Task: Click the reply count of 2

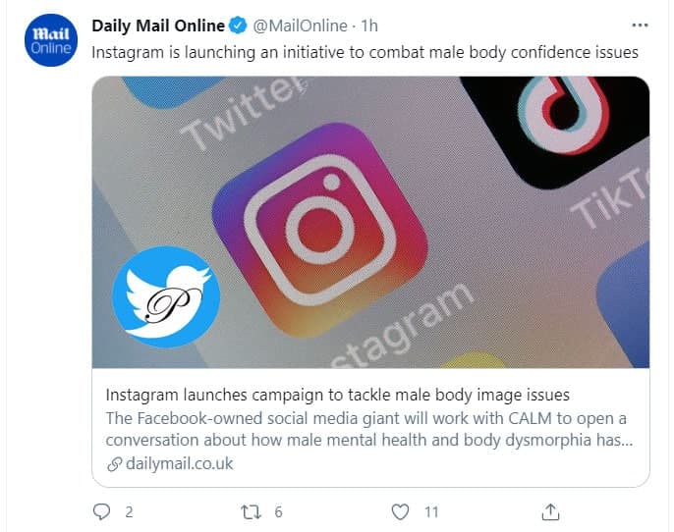Action: pos(129,511)
